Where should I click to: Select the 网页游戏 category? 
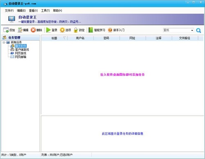[x=20, y=53]
